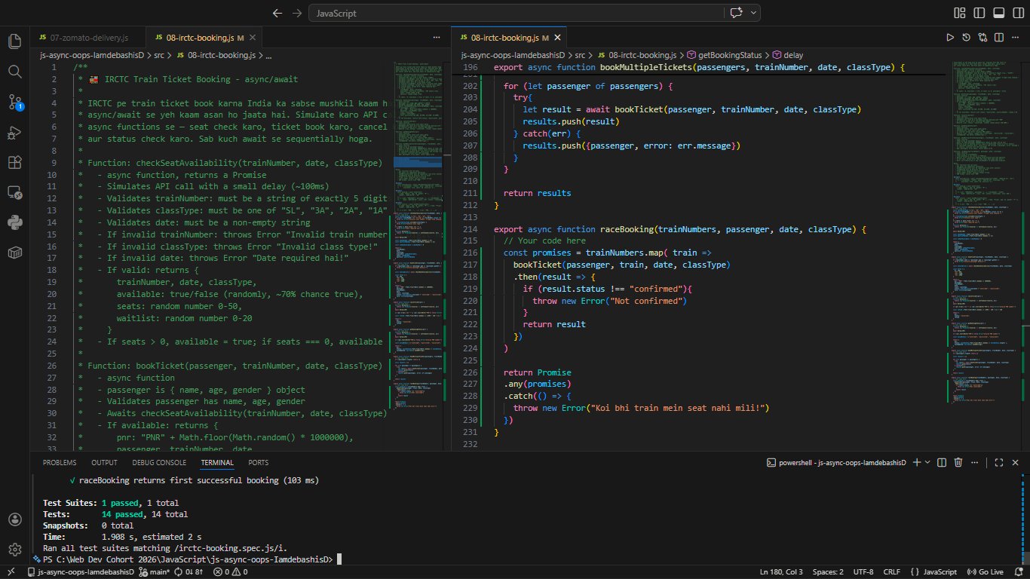Open the Extensions view
The width and height of the screenshot is (1030, 579).
[14, 163]
